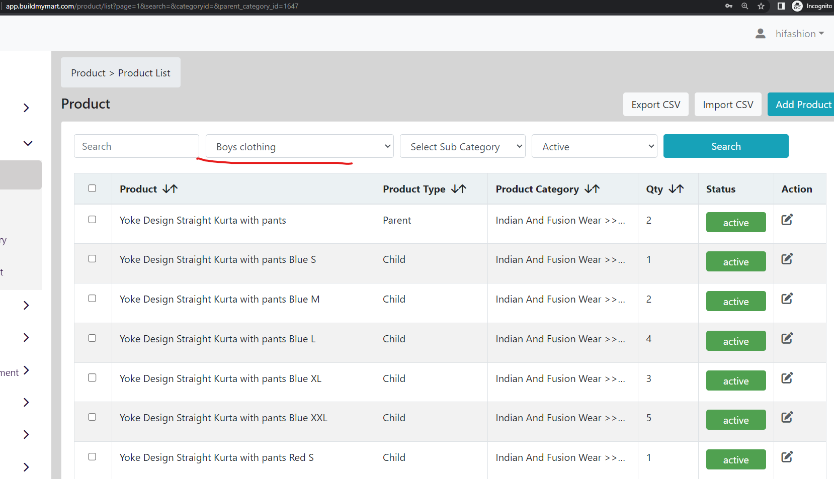
Task: Click the browser address bar URL
Action: pyautogui.click(x=152, y=6)
